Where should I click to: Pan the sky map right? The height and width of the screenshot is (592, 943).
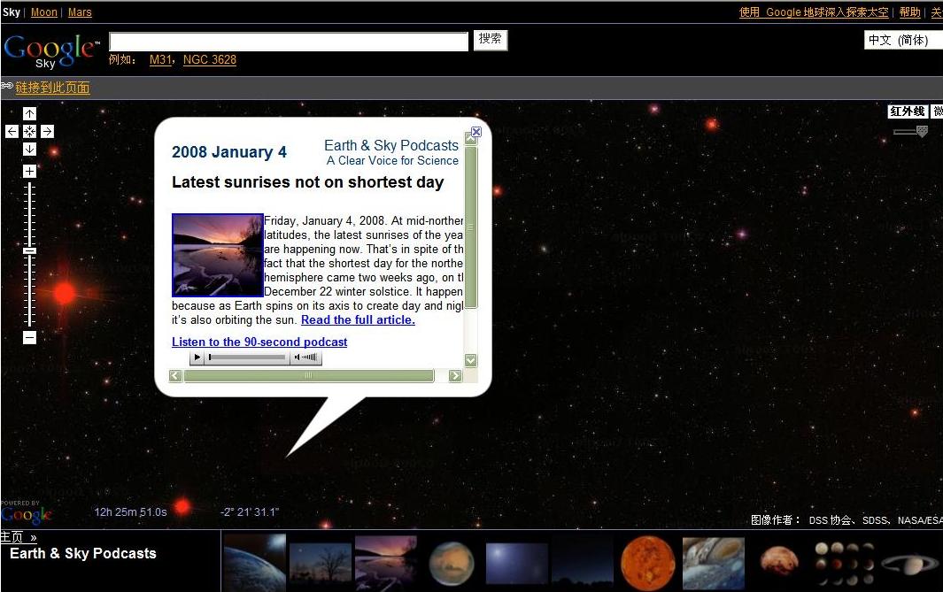click(x=48, y=132)
